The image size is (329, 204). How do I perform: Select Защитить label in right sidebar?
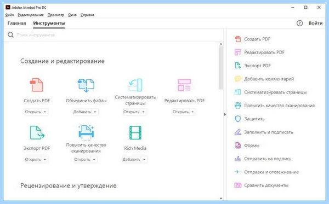pyautogui.click(x=254, y=119)
